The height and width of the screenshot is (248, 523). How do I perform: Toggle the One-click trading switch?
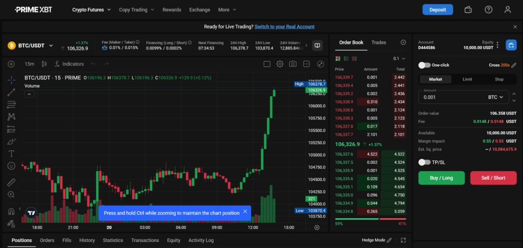point(424,65)
